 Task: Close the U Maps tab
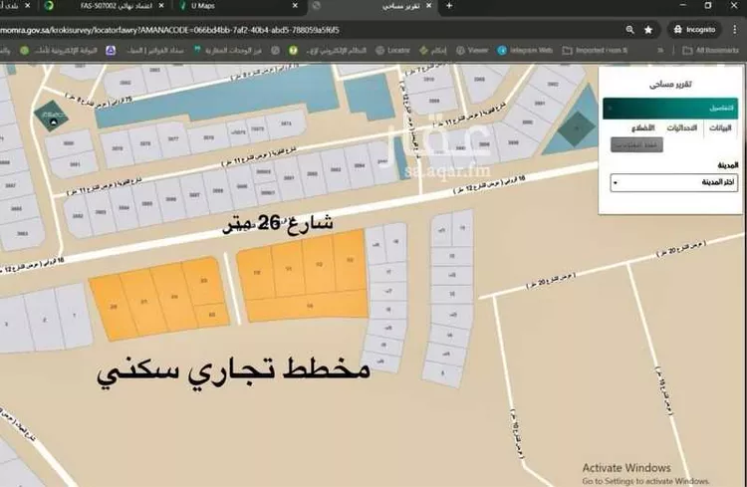(295, 6)
